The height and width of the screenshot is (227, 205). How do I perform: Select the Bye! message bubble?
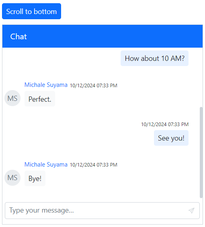pos(35,179)
